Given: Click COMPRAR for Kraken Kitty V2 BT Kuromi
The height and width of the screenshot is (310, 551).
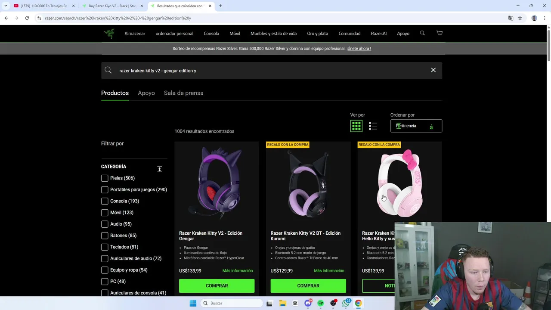Looking at the screenshot, I should (308, 286).
